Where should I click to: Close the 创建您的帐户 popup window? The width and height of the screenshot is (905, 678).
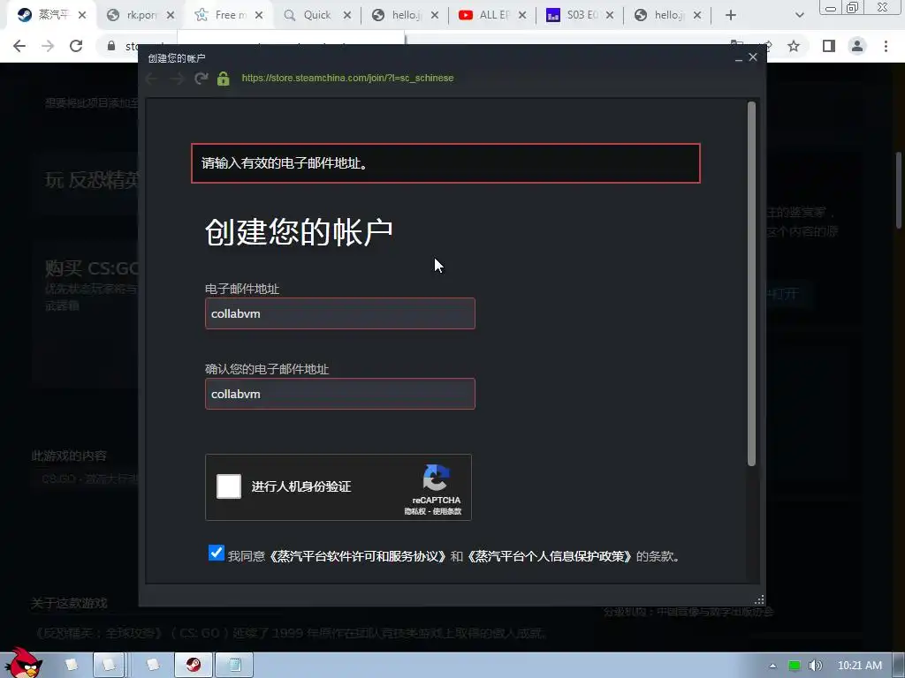753,57
